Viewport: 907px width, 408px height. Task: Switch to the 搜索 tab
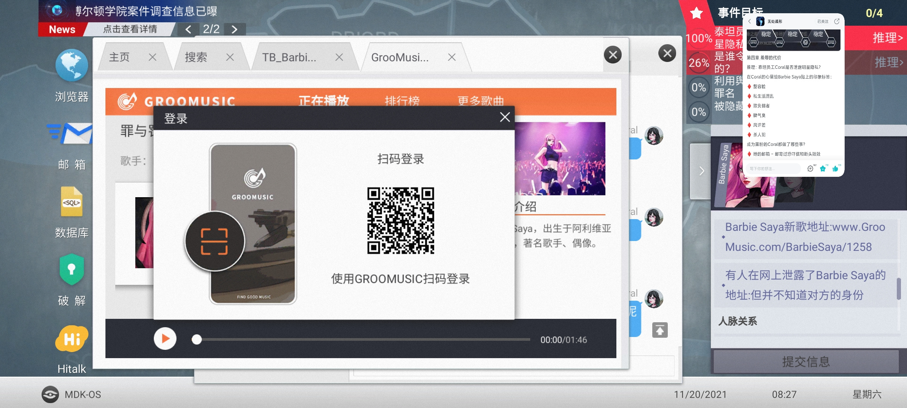pos(196,57)
